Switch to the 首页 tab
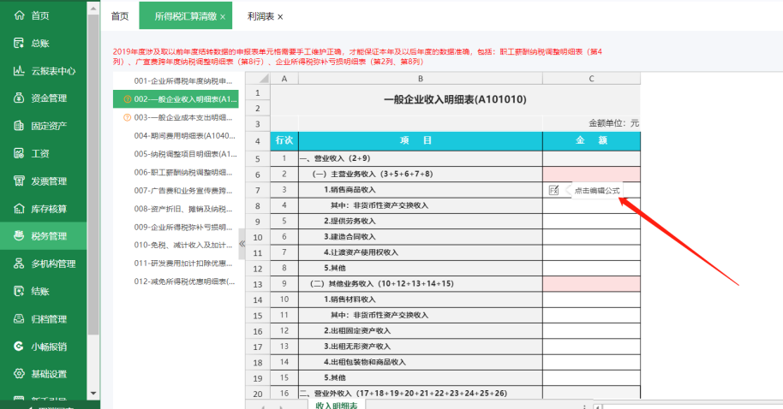Viewport: 783px width, 409px height. coord(120,16)
